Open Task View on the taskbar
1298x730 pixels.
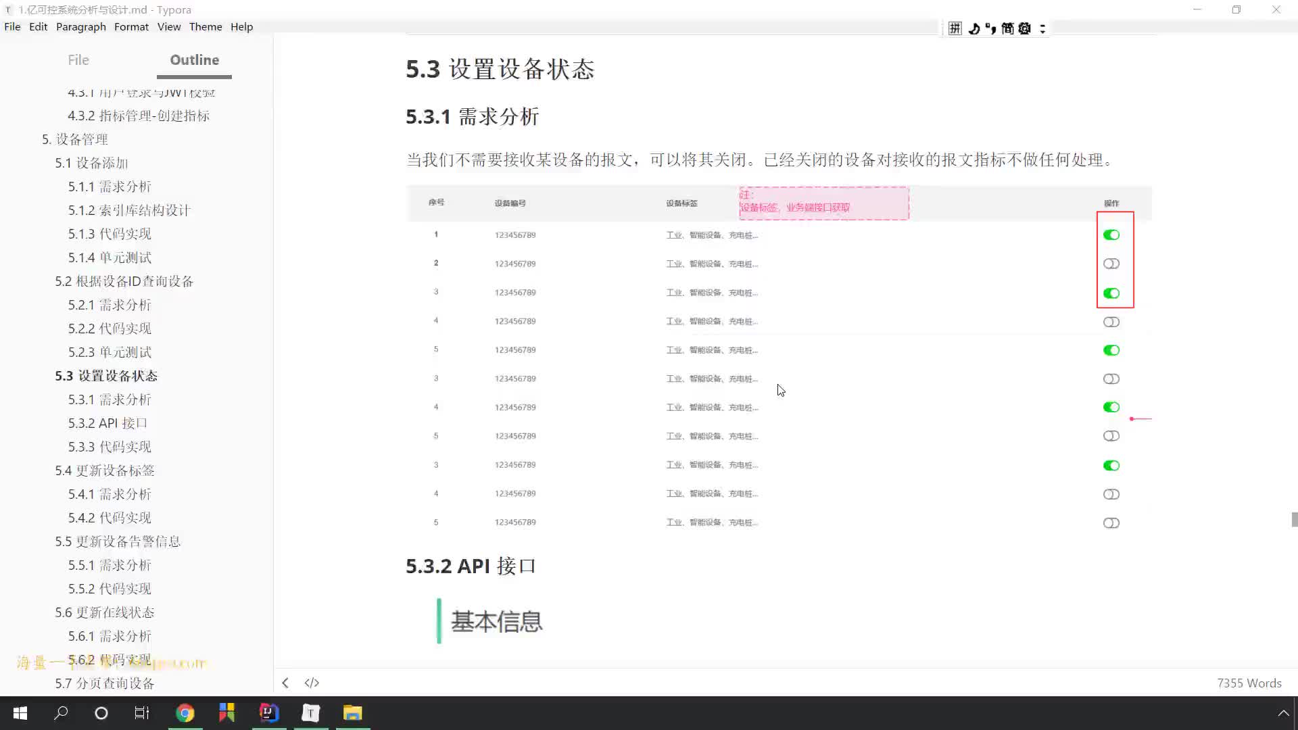pyautogui.click(x=142, y=713)
